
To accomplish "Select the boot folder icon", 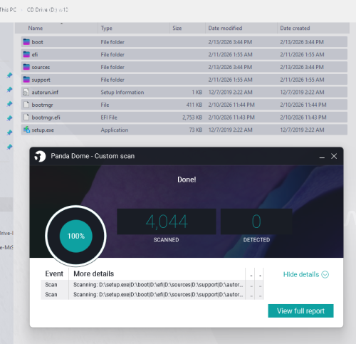I will (x=26, y=42).
